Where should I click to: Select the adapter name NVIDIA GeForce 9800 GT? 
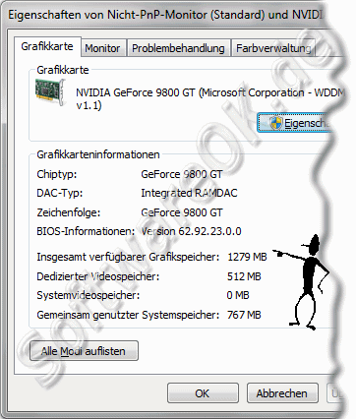209,98
